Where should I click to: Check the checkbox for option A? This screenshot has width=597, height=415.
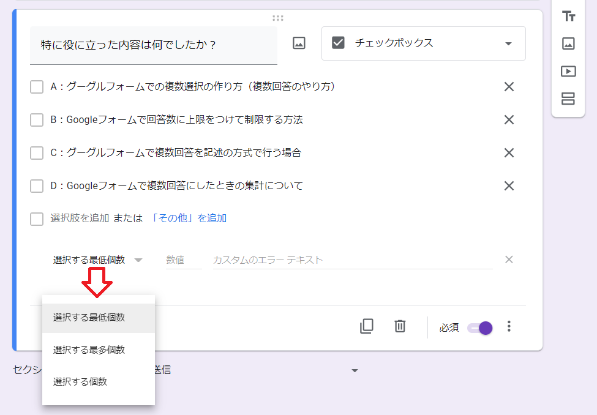coord(36,86)
